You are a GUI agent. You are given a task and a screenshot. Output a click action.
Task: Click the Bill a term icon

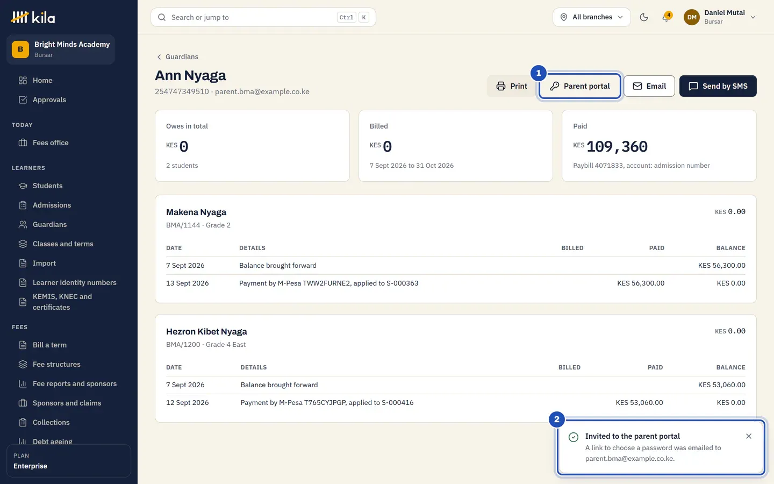coord(23,345)
